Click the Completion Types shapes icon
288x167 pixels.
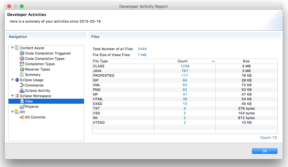[22, 64]
